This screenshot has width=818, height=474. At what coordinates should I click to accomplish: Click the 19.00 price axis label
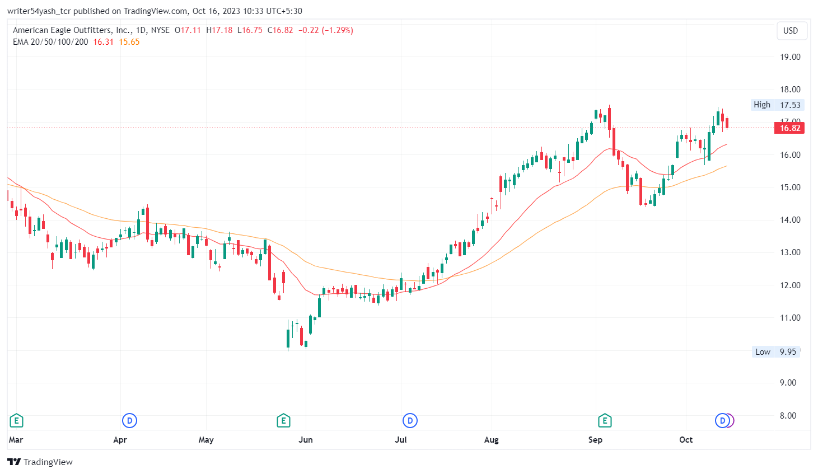[790, 57]
